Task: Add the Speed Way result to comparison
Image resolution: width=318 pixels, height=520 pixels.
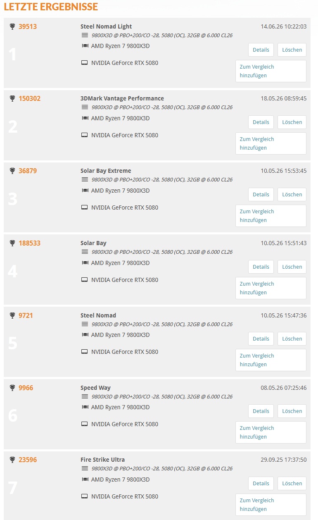Action: [x=271, y=432]
